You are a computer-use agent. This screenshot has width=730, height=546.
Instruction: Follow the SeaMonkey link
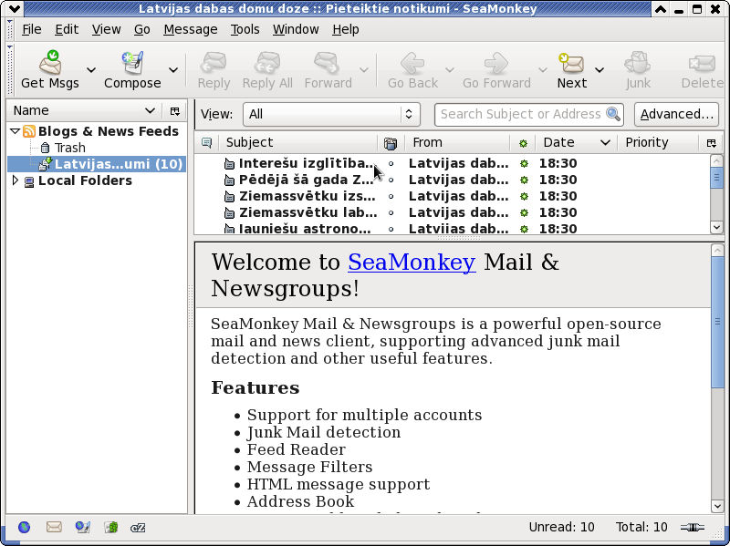click(x=412, y=262)
